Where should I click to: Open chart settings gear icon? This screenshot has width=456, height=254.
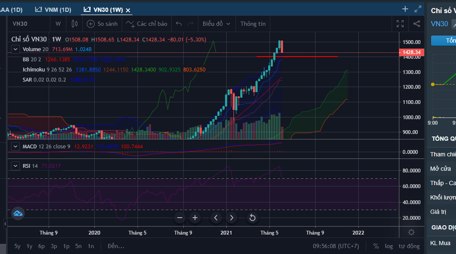pos(411,232)
